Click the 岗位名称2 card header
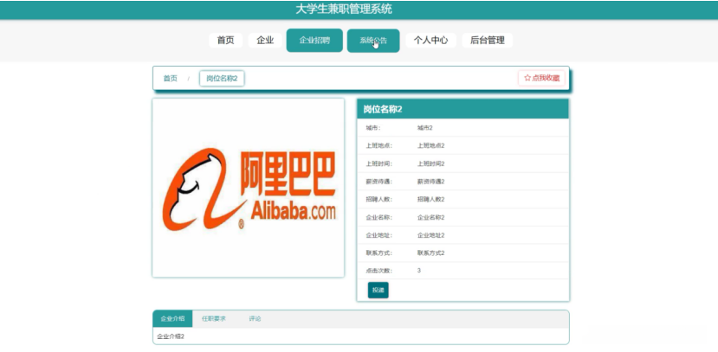This screenshot has height=352, width=718. tap(463, 109)
